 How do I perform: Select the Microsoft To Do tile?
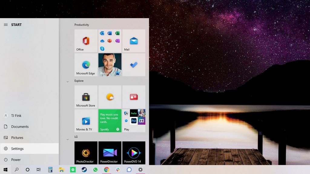(x=134, y=65)
